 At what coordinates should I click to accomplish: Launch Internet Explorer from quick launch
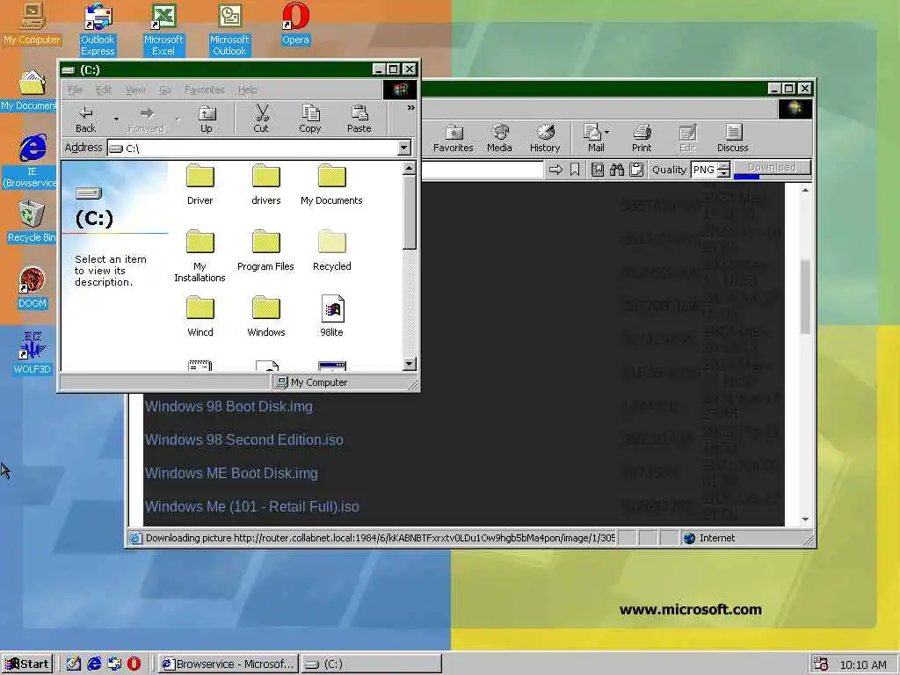coord(94,664)
